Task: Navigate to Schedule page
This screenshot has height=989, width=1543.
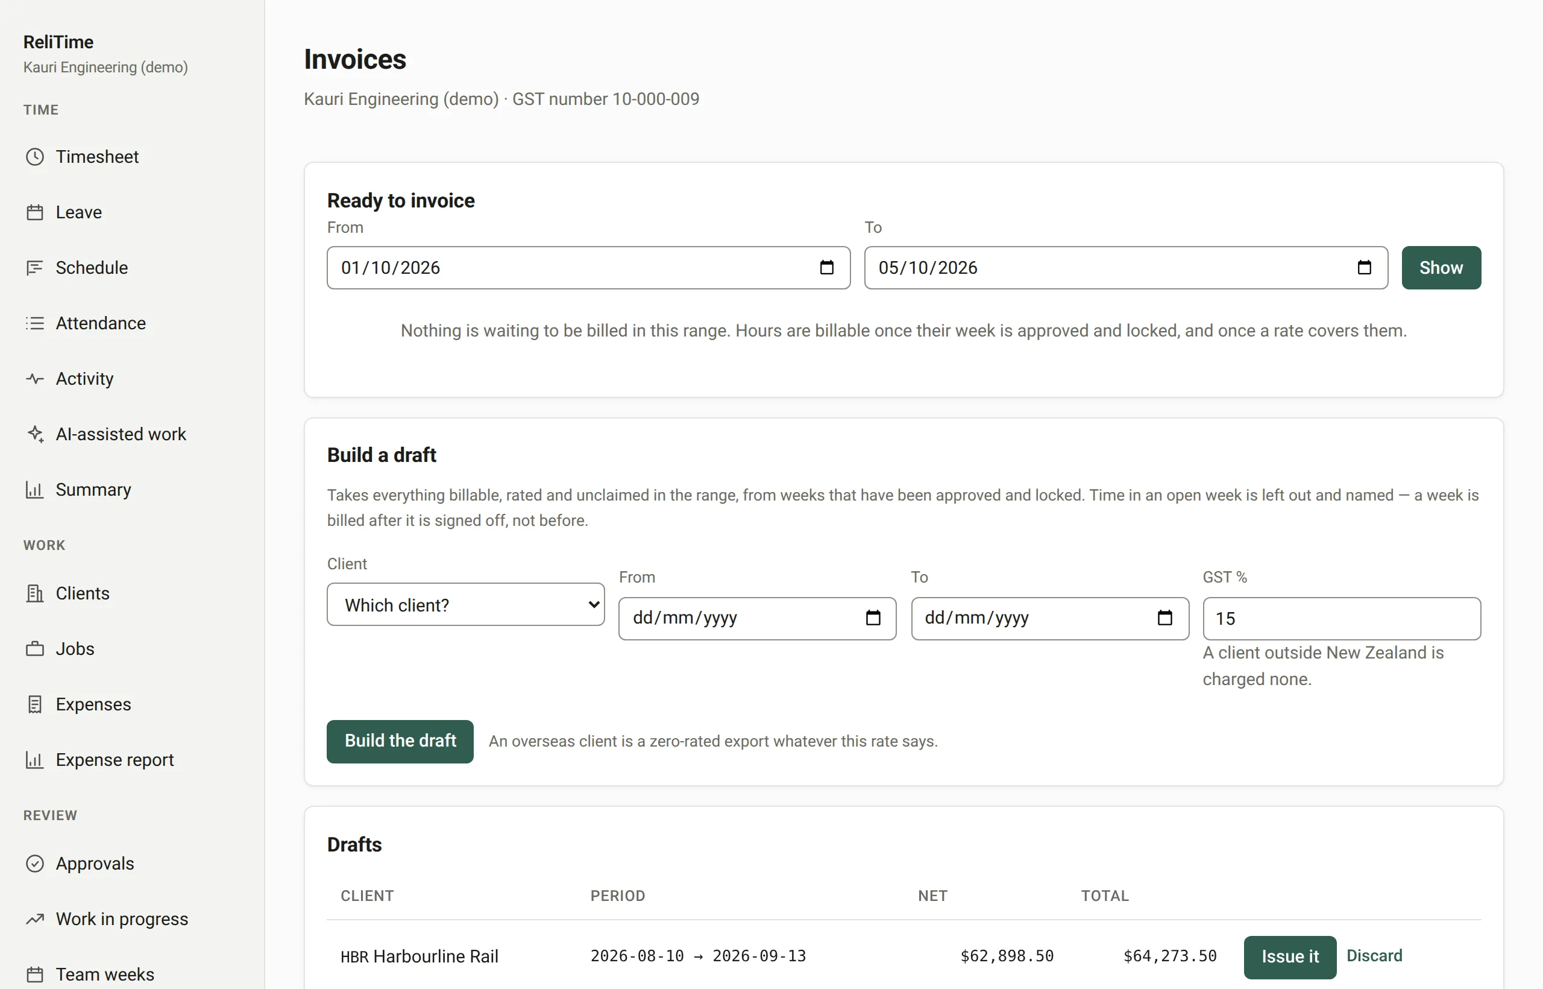Action: point(92,268)
